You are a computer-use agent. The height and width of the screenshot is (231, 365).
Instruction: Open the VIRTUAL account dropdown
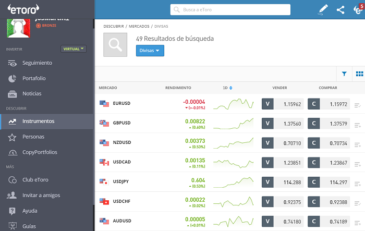(x=74, y=49)
